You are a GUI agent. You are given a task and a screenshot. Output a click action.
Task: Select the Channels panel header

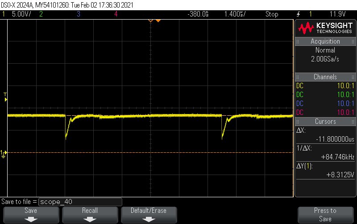click(325, 77)
